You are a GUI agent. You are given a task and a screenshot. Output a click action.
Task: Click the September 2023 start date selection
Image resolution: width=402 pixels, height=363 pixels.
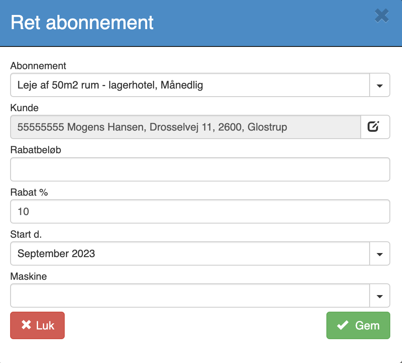coord(190,253)
